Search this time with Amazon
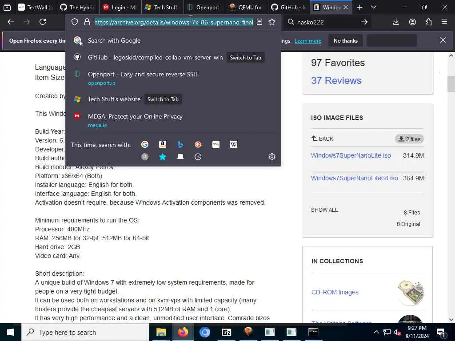 (163, 144)
